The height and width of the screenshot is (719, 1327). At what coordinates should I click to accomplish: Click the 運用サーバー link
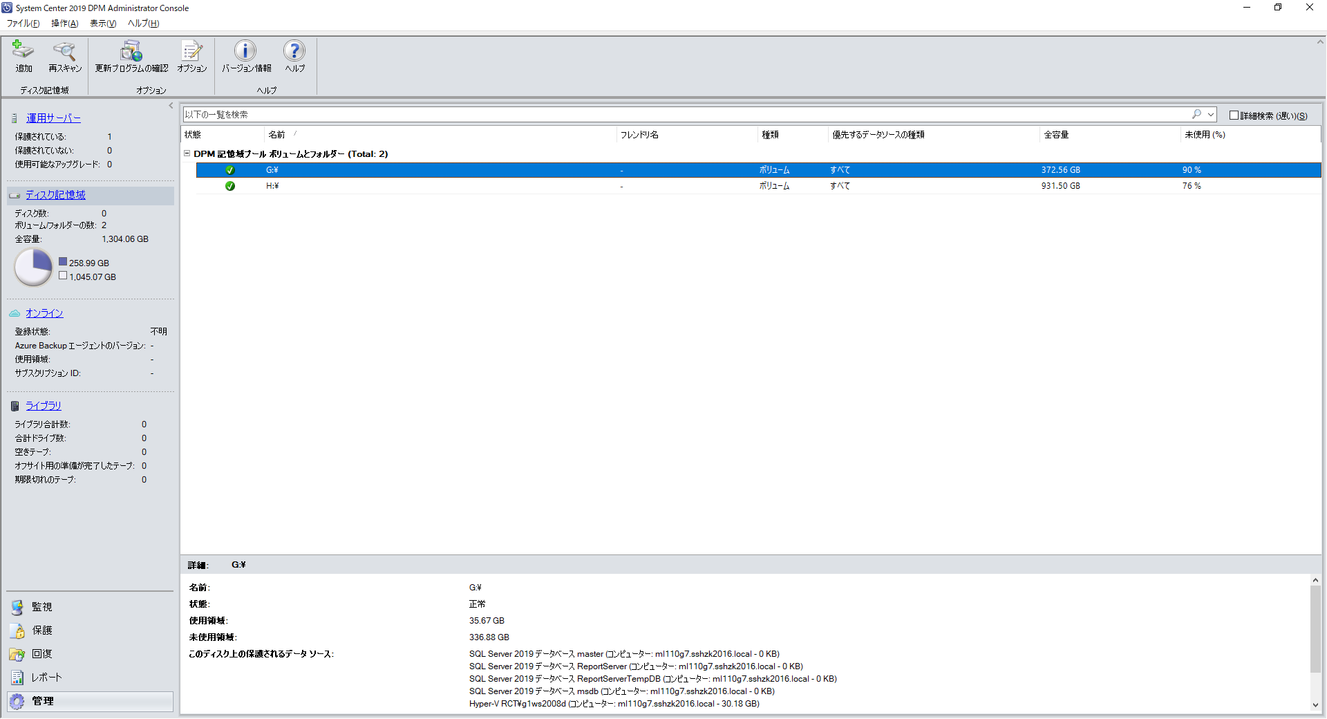coord(53,118)
